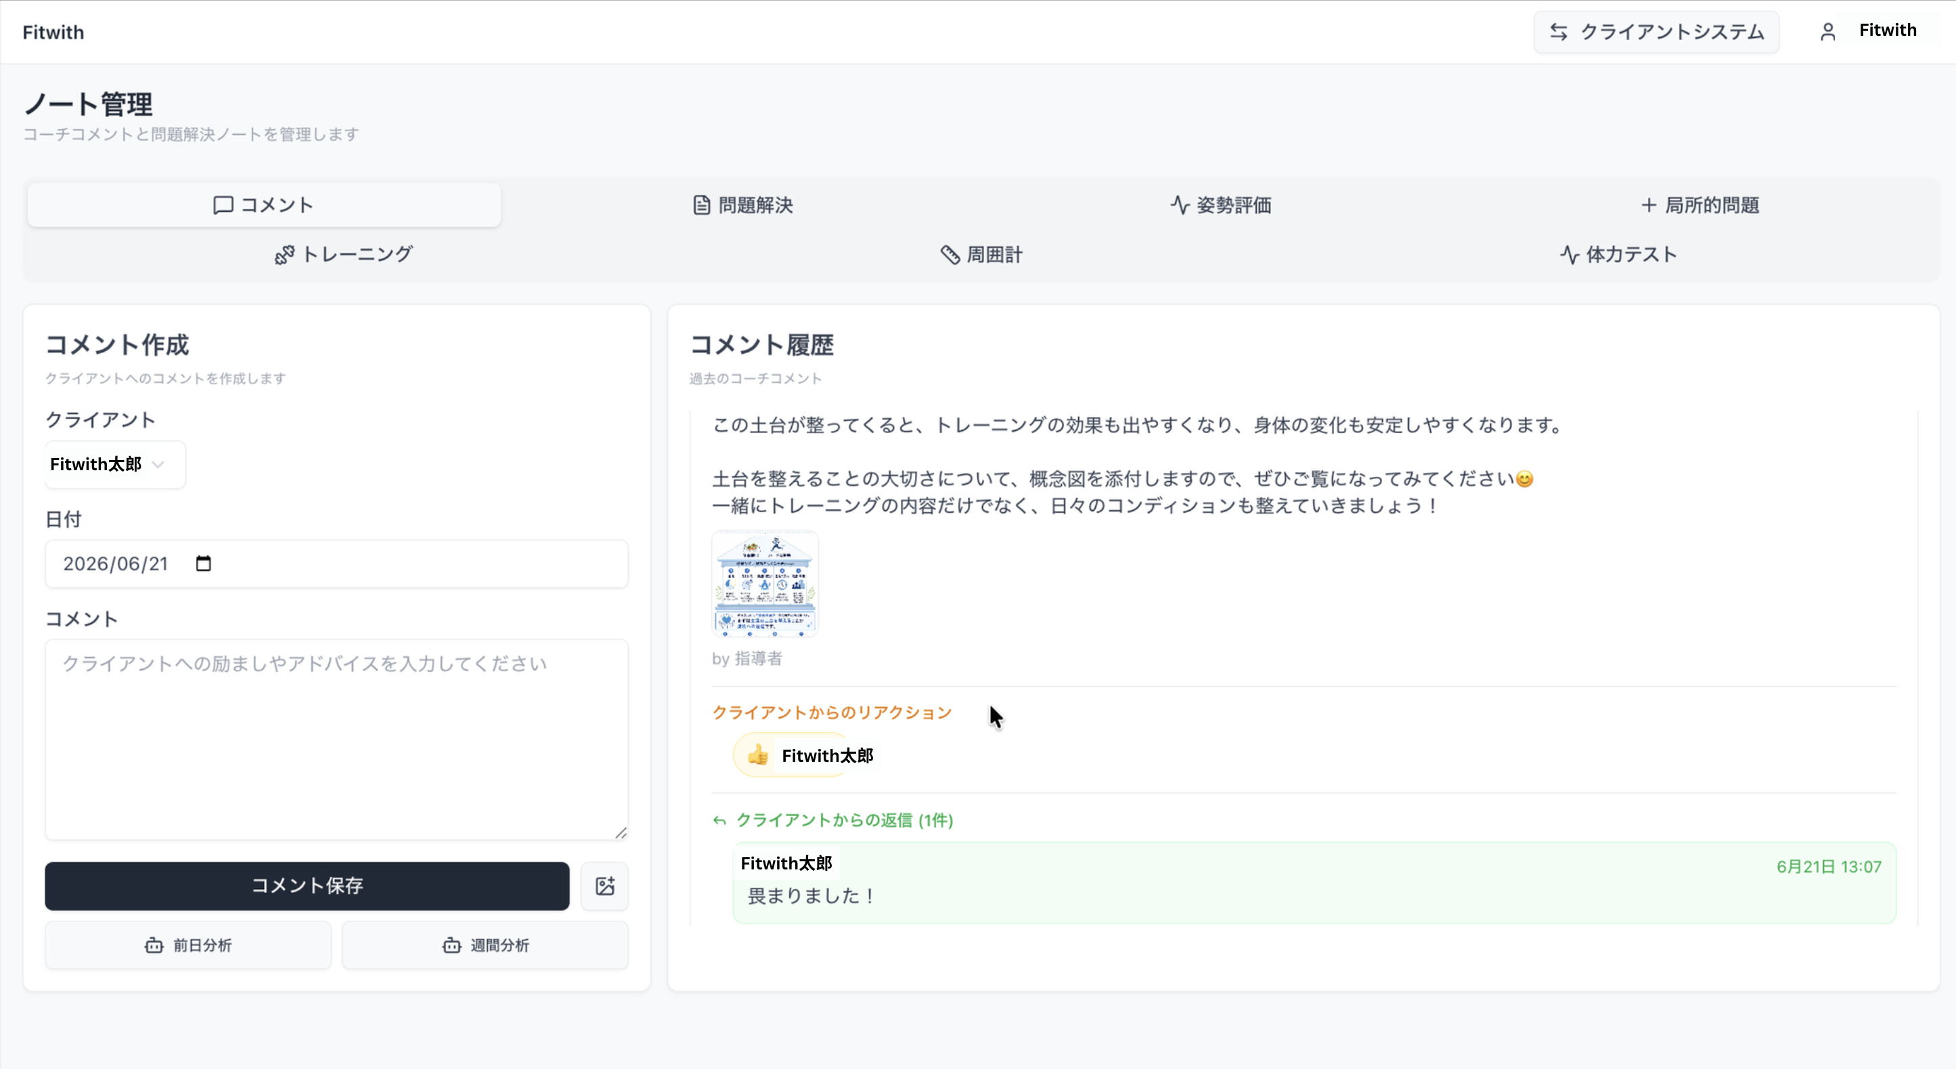
Task: Click the コメント保存 button
Action: (307, 885)
